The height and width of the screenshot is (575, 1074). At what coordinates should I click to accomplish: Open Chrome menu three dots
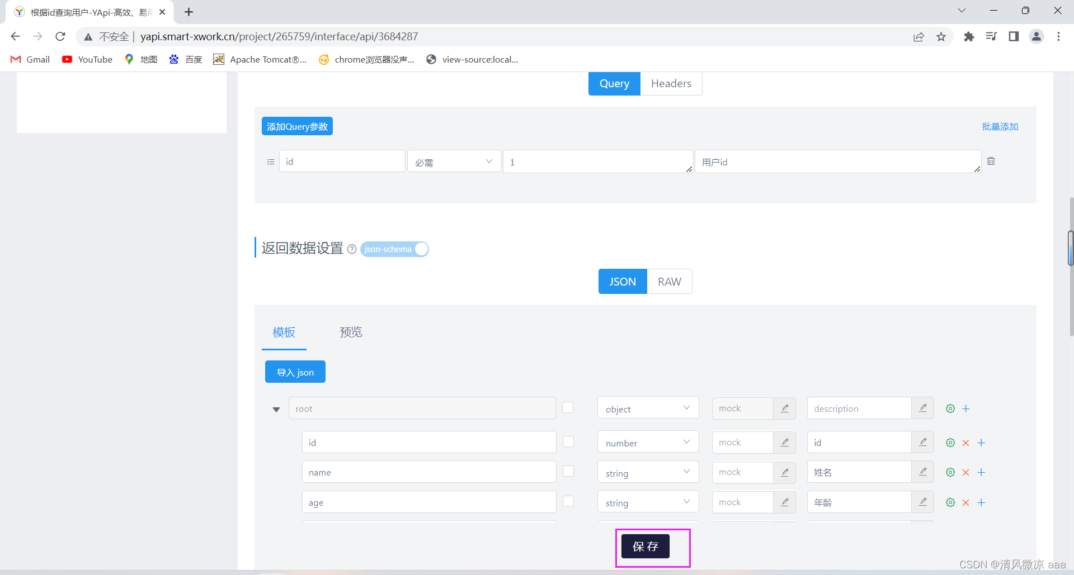coord(1058,36)
